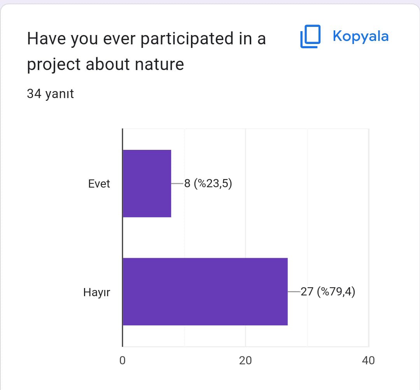Screen dimensions: 420x390
Task: Click the leader line beside Evet bar
Action: coord(177,183)
